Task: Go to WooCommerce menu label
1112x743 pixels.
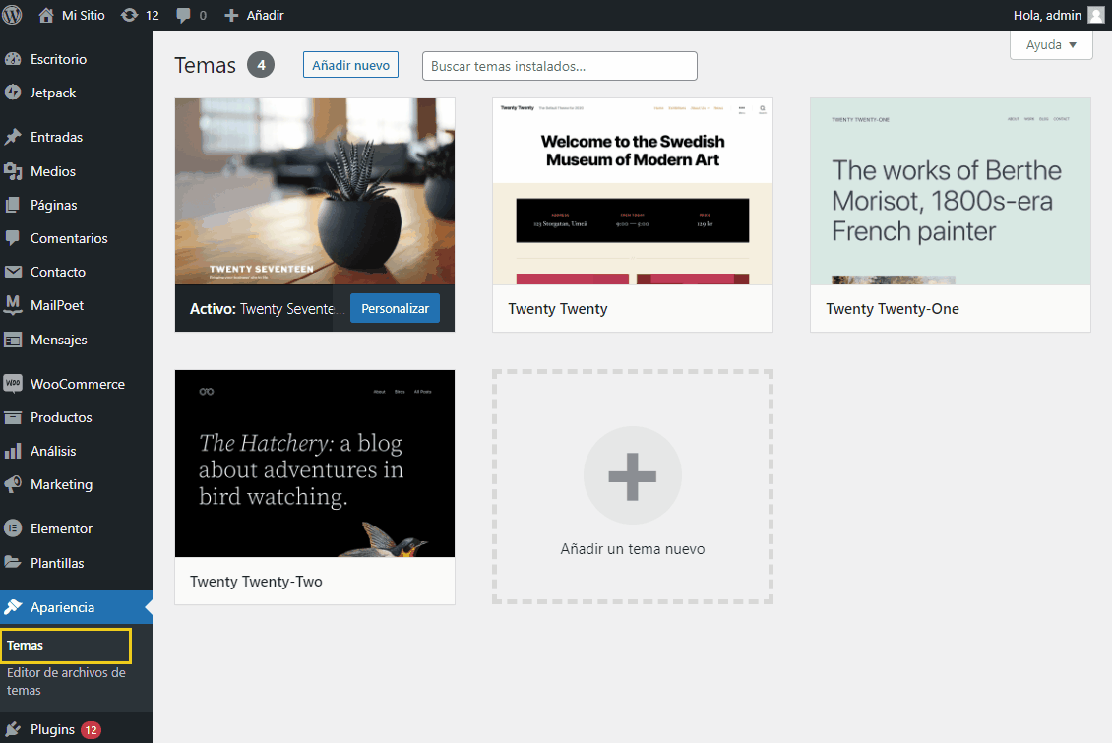Action: pyautogui.click(x=78, y=384)
